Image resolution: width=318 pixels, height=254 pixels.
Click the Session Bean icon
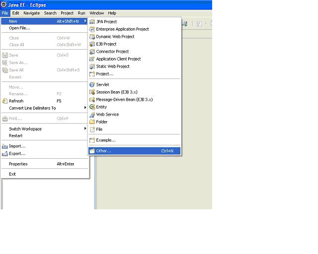tap(92, 92)
